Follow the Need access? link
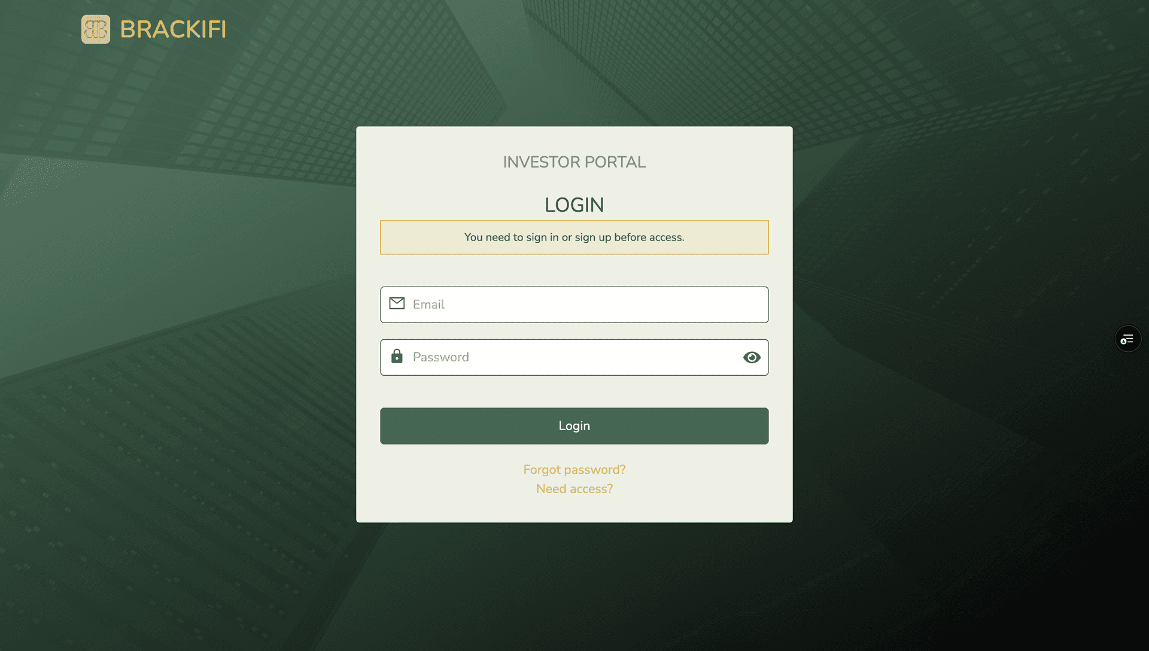 (x=574, y=489)
